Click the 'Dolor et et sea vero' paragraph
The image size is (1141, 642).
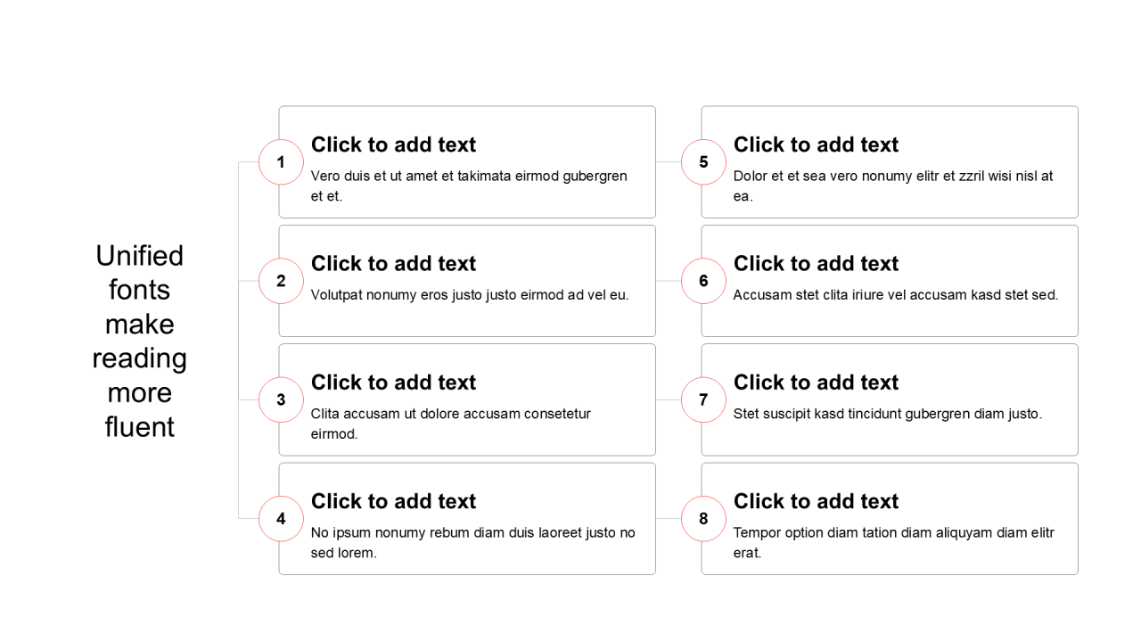[x=893, y=185]
